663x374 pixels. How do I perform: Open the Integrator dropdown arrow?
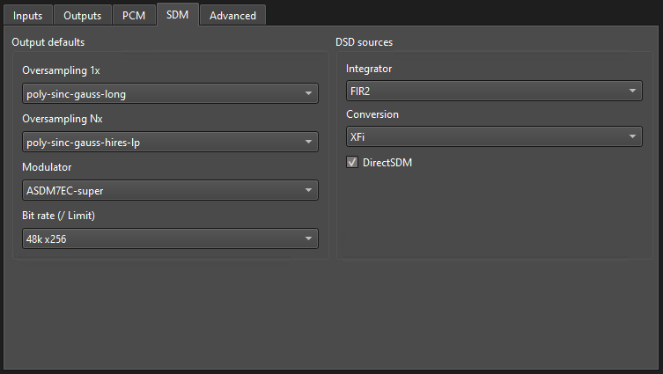point(632,91)
